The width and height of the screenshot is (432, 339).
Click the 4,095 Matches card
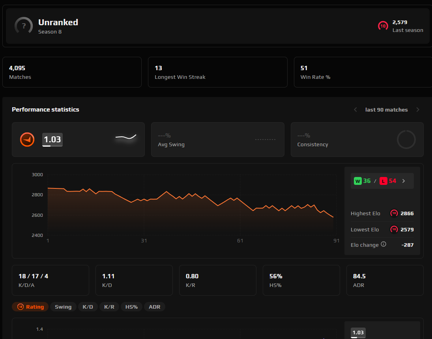click(72, 72)
